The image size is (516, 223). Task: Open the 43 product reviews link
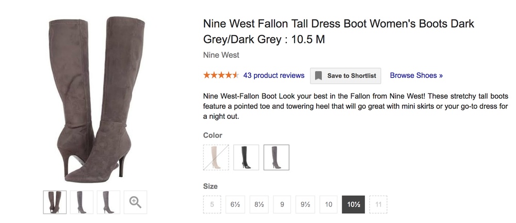pos(274,75)
